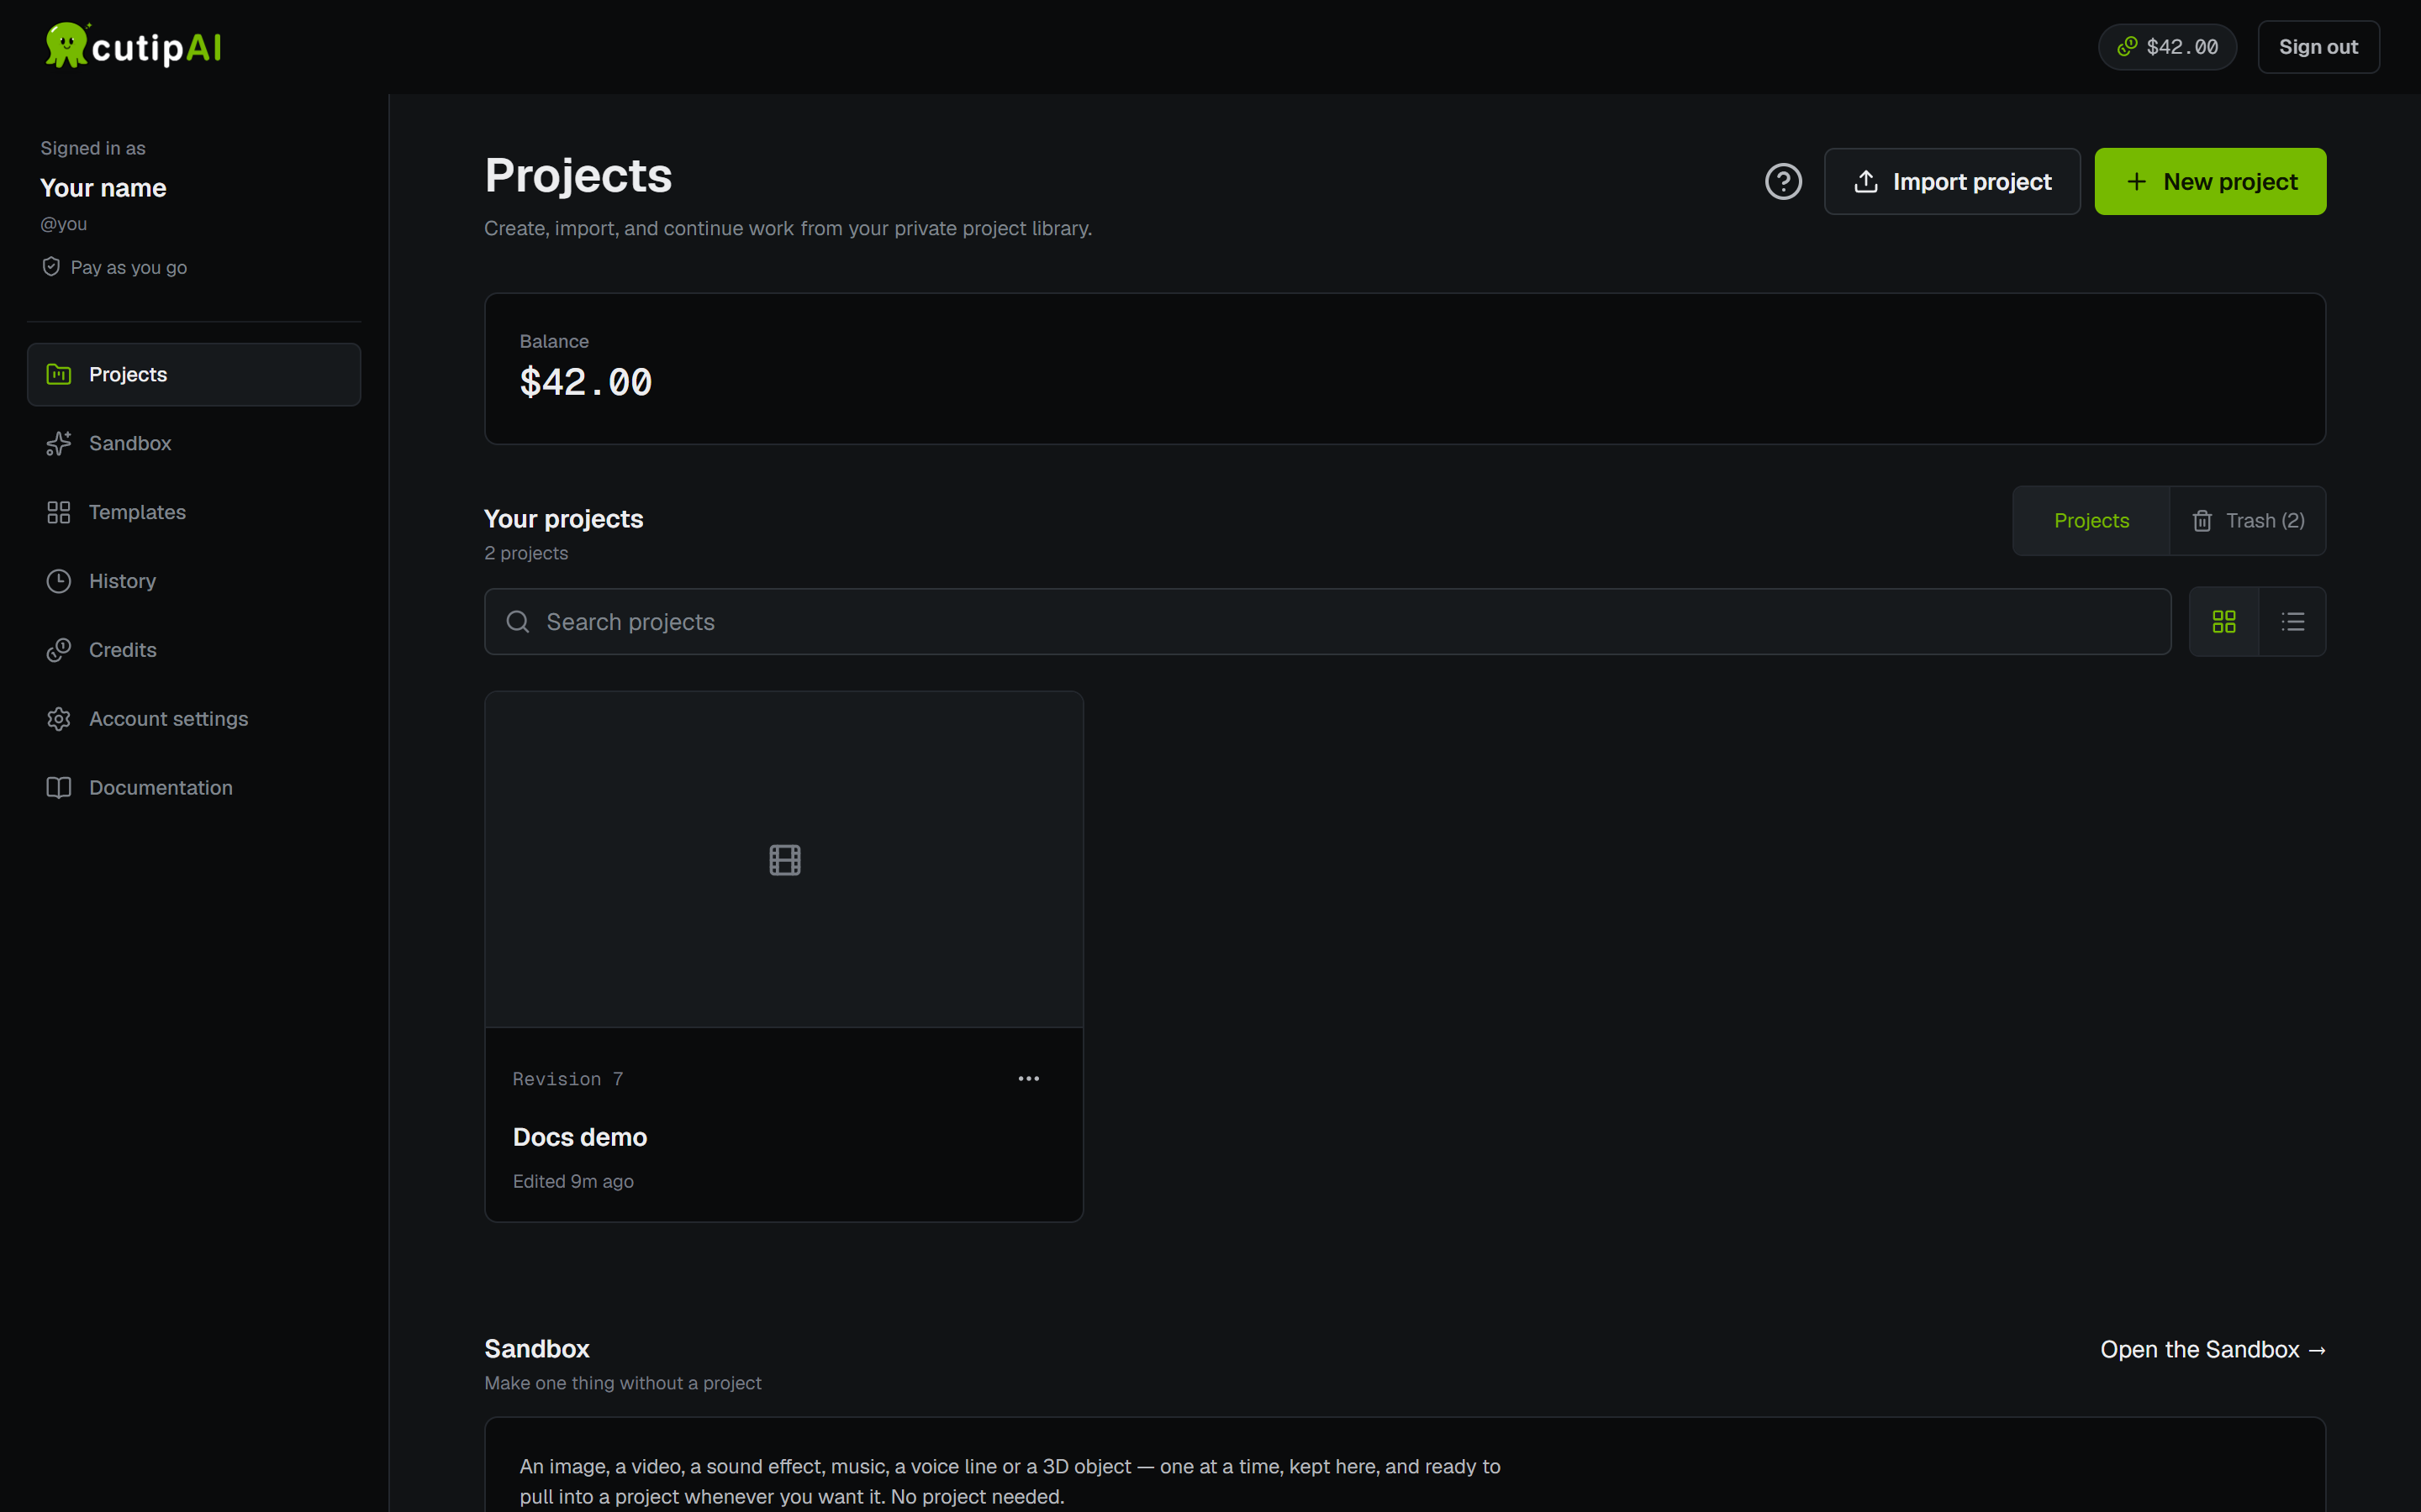Image resolution: width=2421 pixels, height=1512 pixels.
Task: Open Documentation book item
Action: (x=194, y=788)
